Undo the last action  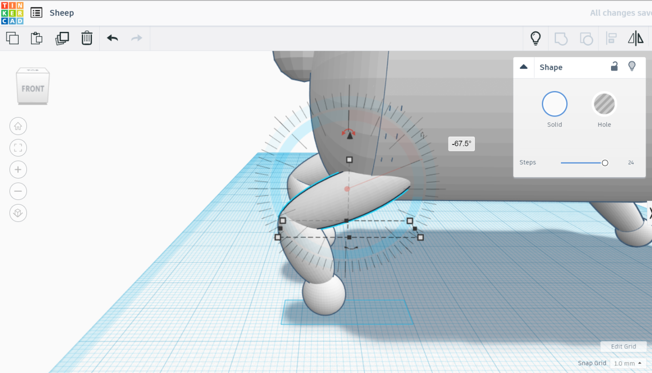coord(112,38)
